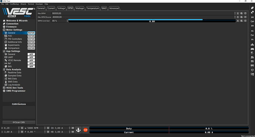Click run button next to D 0,20
Screen dimensions: 255x137
point(22,128)
